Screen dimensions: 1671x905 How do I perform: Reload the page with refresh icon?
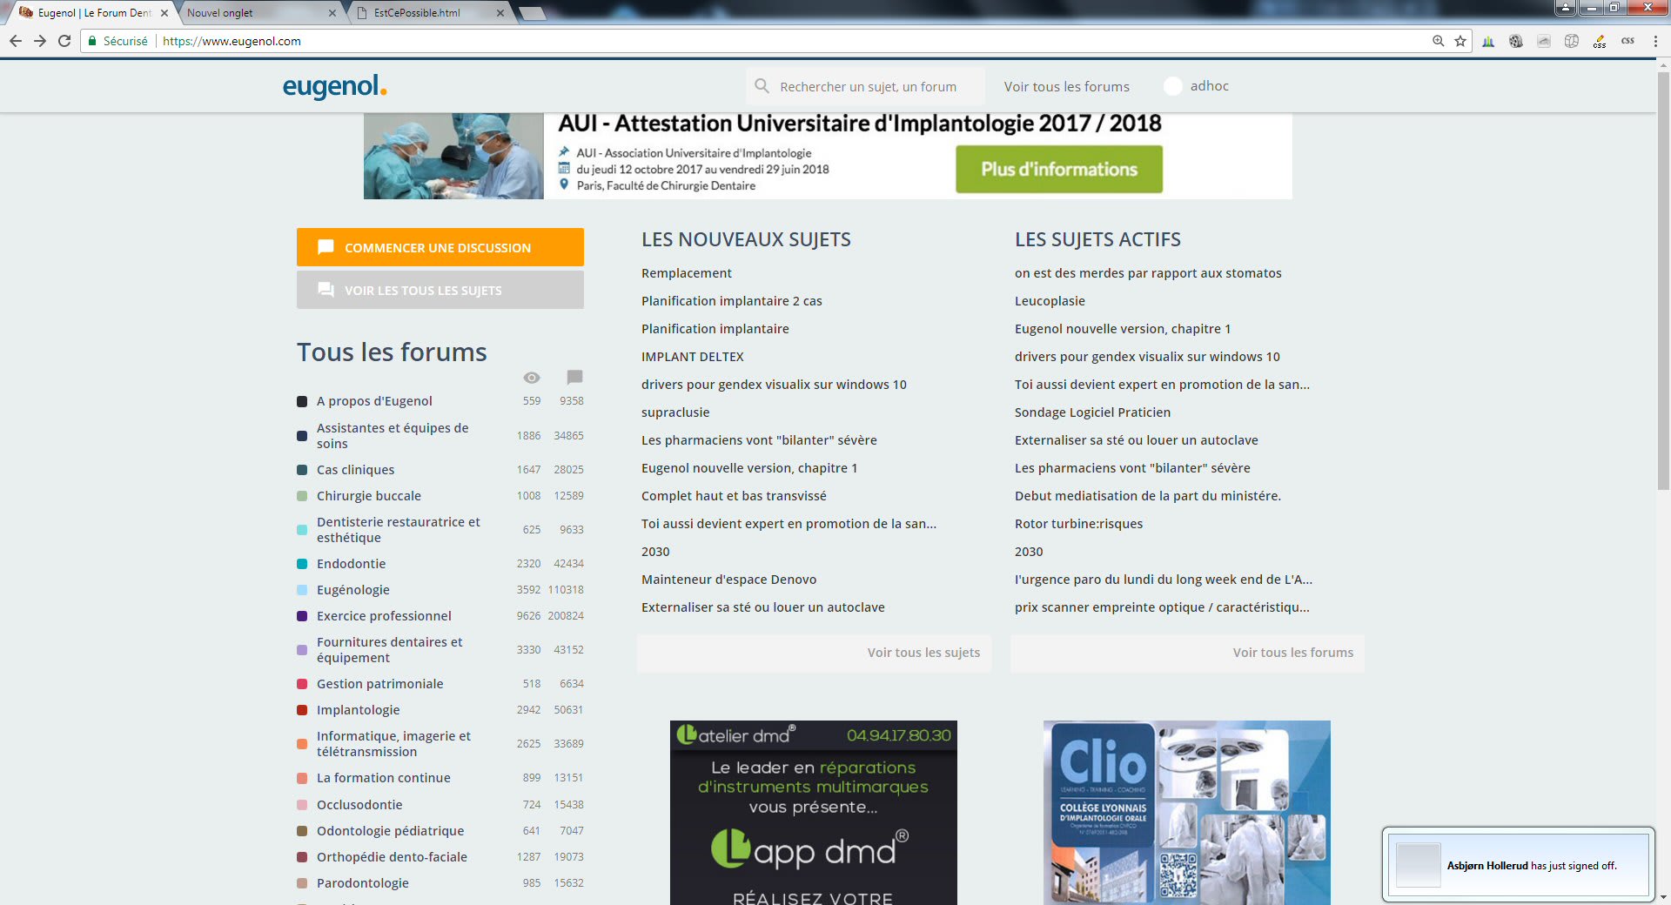(x=64, y=41)
